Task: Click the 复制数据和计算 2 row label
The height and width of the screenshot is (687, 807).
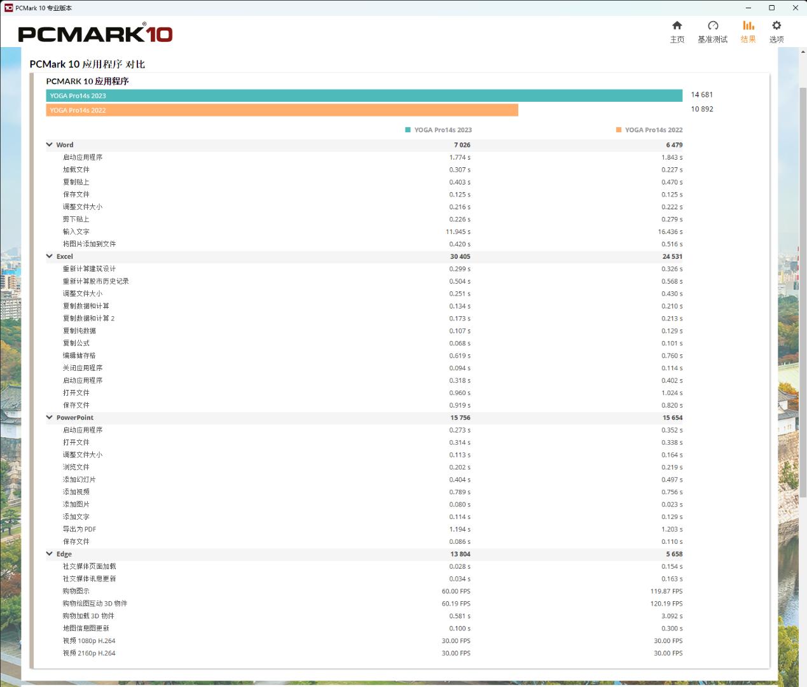Action: point(89,319)
